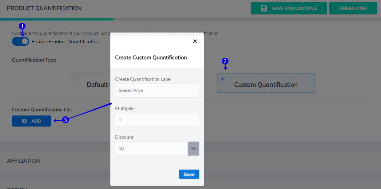This screenshot has width=381, height=189.
Task: Close the Create Custom Quantification dialog
Action: tap(195, 41)
